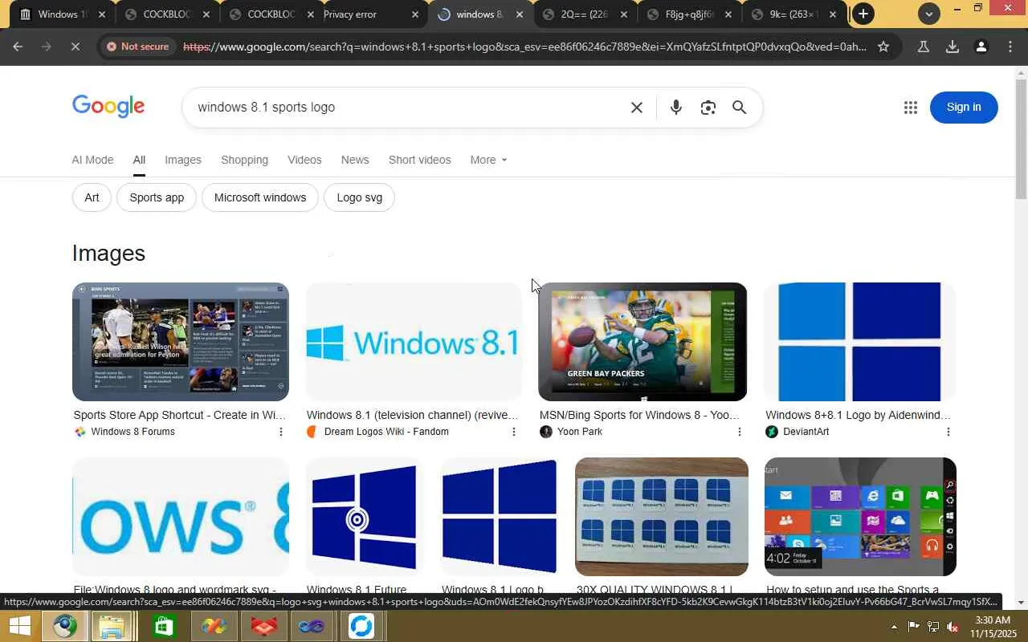The width and height of the screenshot is (1028, 642).
Task: Open the Chrome three-dot menu
Action: coord(1010,47)
